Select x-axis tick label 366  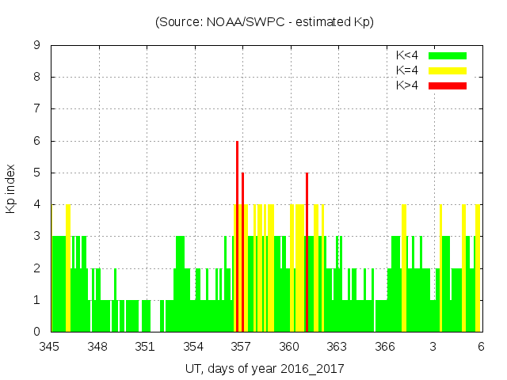(385, 347)
